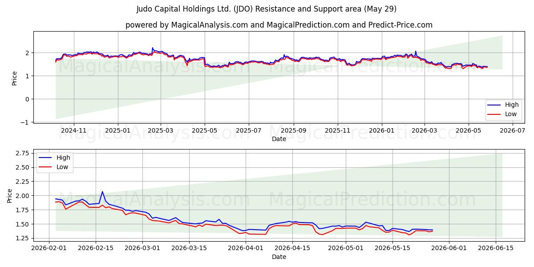
Task: Click the blue price spike near 2026-02-17 in bottom chart
Action: coord(102,192)
